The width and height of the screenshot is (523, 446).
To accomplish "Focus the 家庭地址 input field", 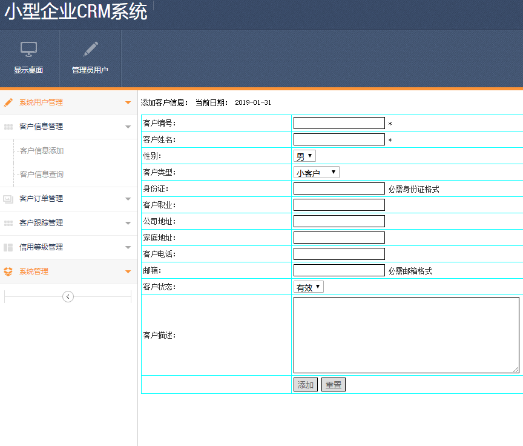I will [x=339, y=238].
